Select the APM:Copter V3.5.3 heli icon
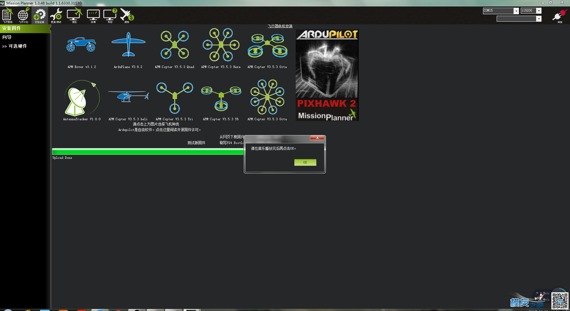 pyautogui.click(x=128, y=96)
